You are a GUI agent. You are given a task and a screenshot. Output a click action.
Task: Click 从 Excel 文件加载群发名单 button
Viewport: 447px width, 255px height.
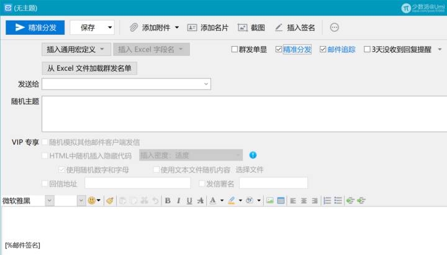(89, 68)
